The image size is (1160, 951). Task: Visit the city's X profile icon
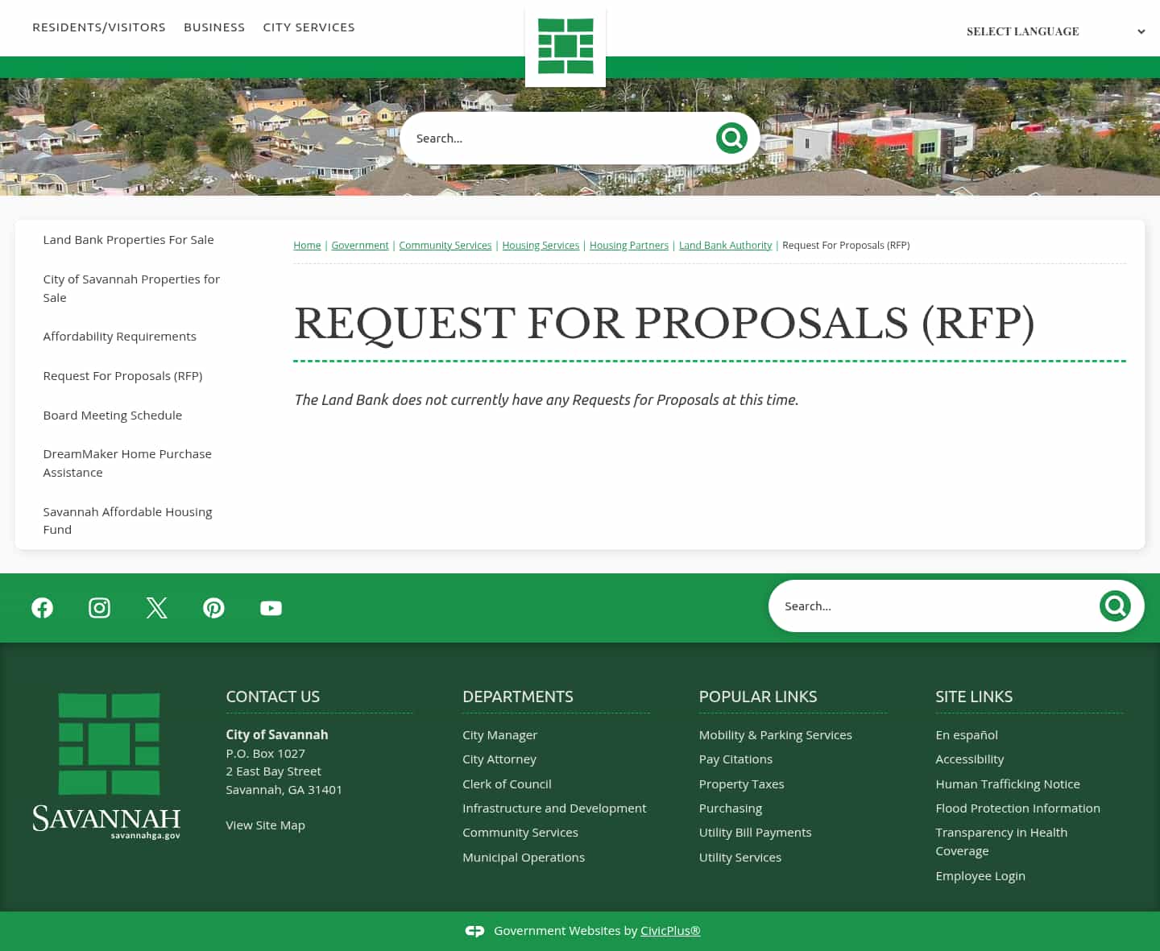click(156, 608)
